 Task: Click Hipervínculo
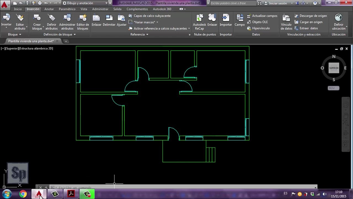coord(258,28)
